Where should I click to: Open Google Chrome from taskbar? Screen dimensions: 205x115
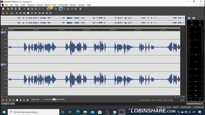coord(115,112)
